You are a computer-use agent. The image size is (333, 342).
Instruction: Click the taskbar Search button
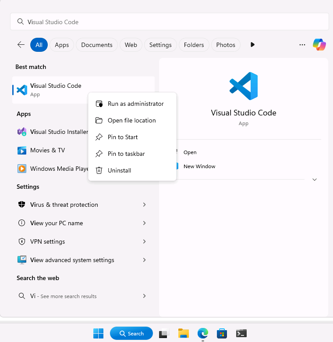131,333
